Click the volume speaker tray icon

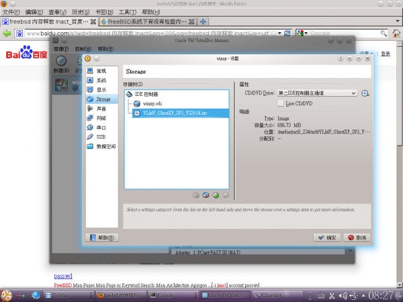[x=343, y=295]
